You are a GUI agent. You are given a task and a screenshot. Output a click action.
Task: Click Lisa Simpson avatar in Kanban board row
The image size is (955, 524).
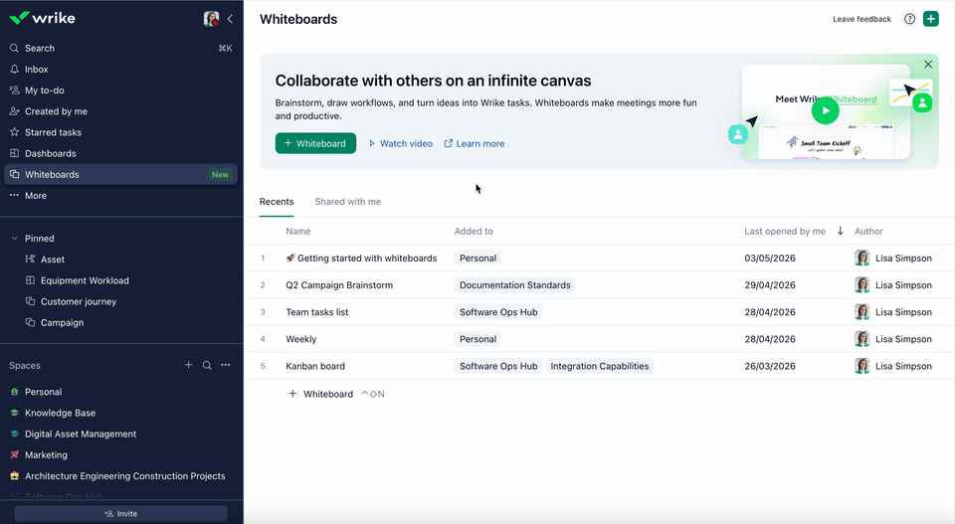click(x=861, y=366)
